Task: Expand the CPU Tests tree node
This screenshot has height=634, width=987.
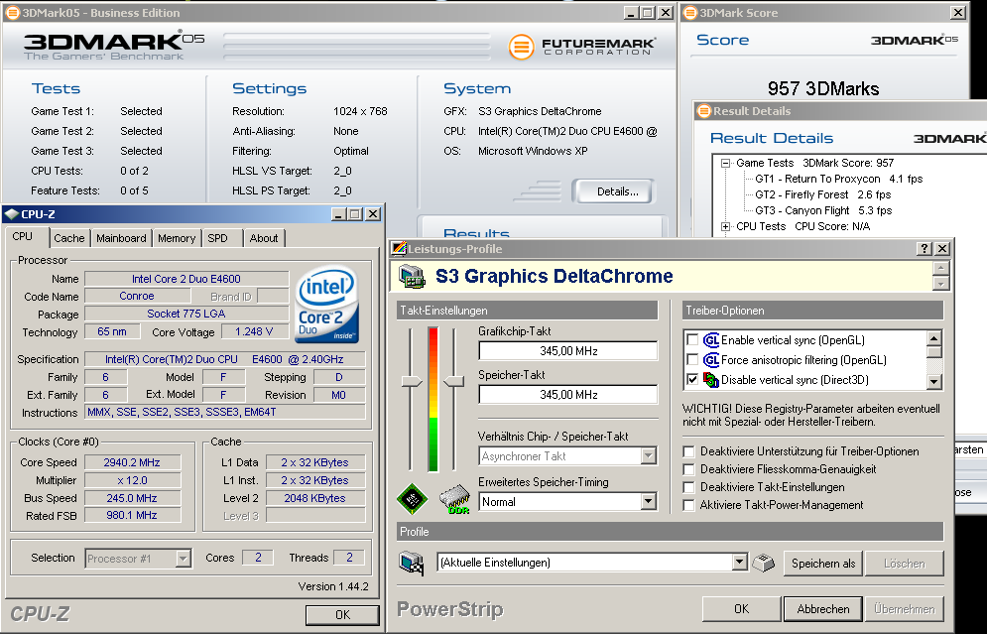Action: point(725,226)
